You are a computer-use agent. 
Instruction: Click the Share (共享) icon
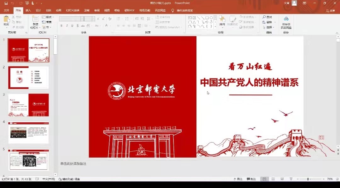pos(330,11)
